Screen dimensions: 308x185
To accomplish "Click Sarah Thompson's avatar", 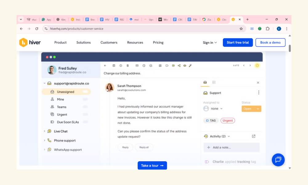I will click(x=110, y=87).
